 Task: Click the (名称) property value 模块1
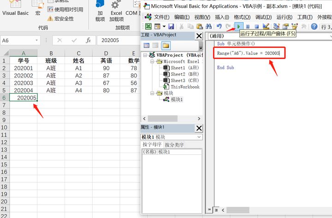179,152
